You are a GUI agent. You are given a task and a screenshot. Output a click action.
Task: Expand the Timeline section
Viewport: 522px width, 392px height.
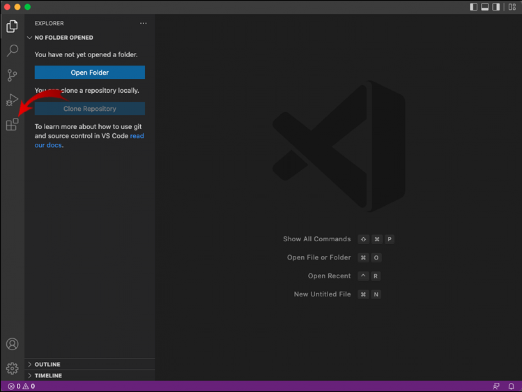(x=49, y=375)
